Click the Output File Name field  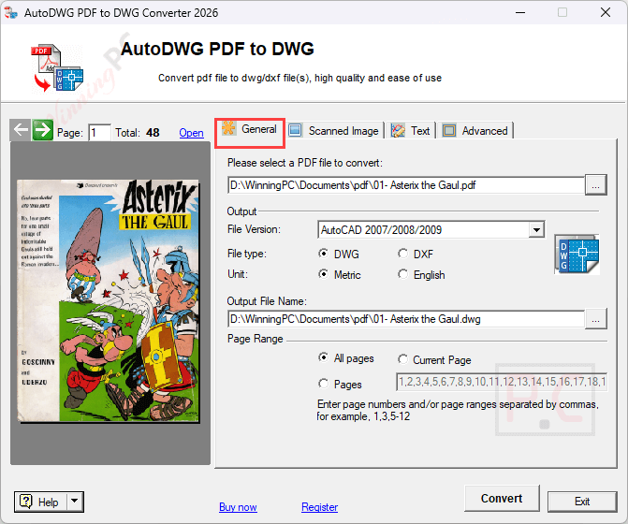(x=406, y=319)
